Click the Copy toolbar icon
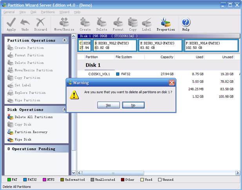242x190 pixels. (x=133, y=24)
